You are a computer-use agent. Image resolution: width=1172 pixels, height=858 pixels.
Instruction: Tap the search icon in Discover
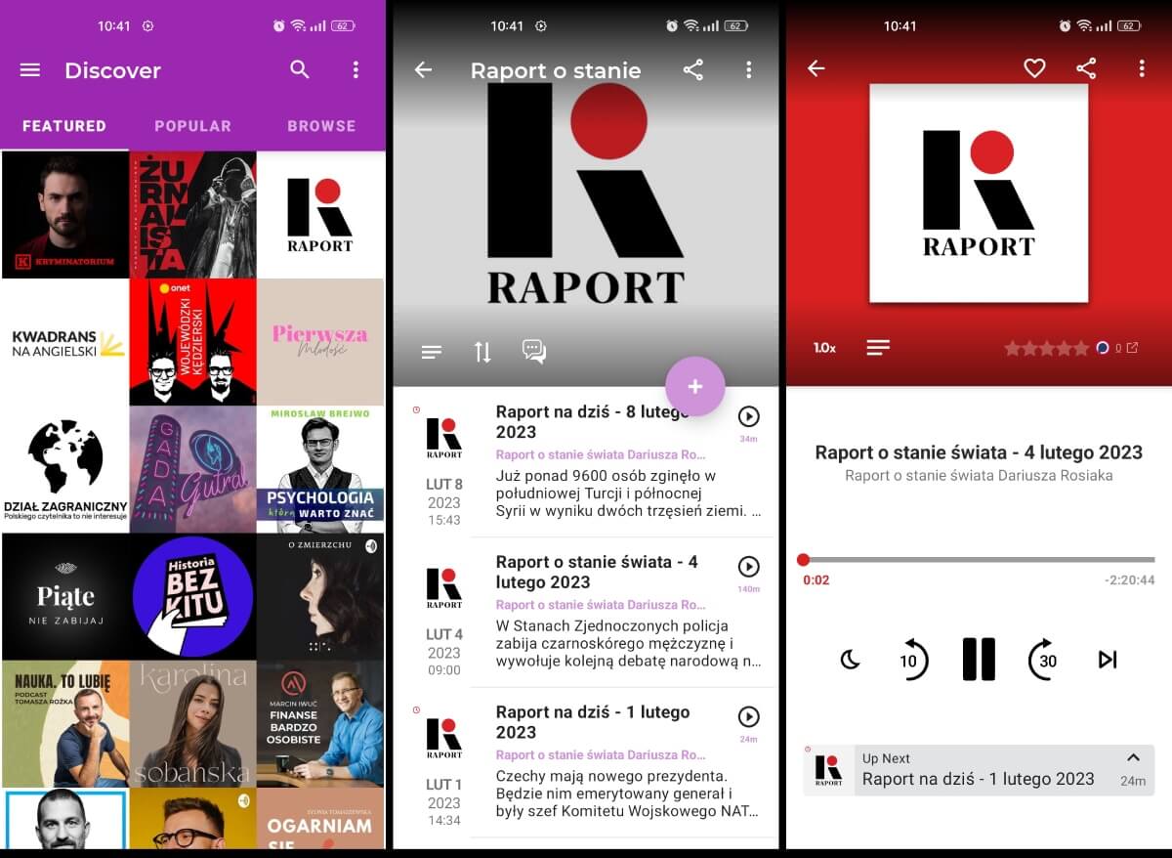[x=300, y=69]
